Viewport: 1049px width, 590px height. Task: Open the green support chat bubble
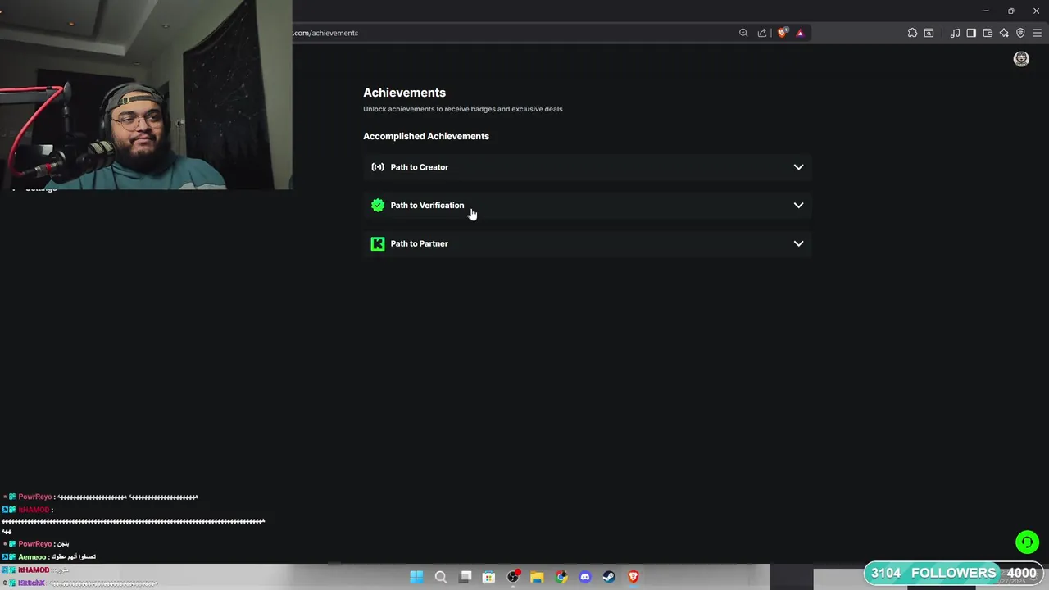[1027, 542]
